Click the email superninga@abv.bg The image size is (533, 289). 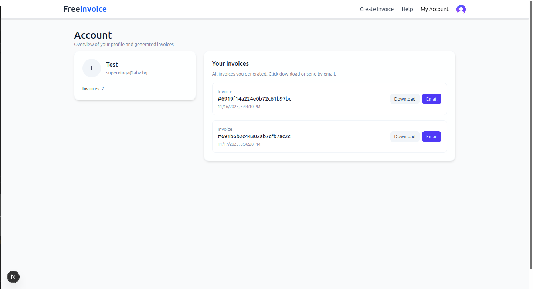127,73
